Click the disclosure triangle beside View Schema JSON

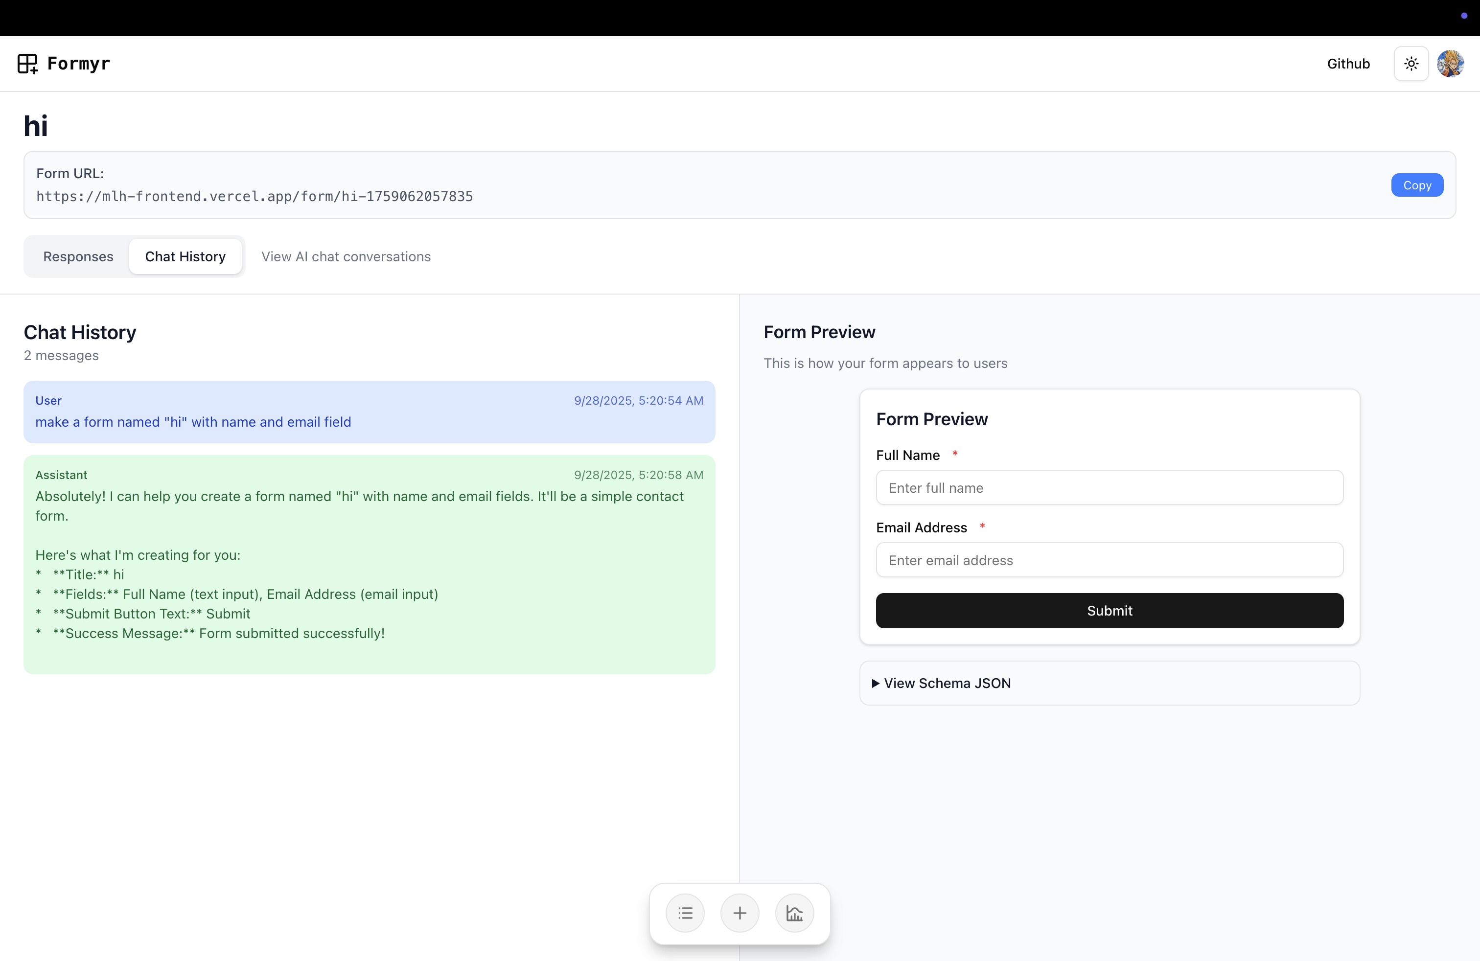tap(875, 683)
